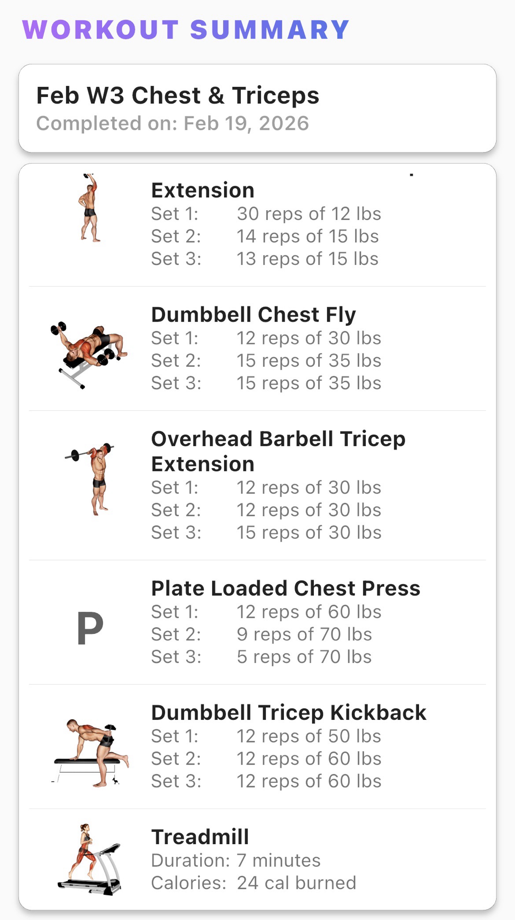This screenshot has height=920, width=515.
Task: Select the Plate Loaded Chest Press title
Action: point(285,588)
